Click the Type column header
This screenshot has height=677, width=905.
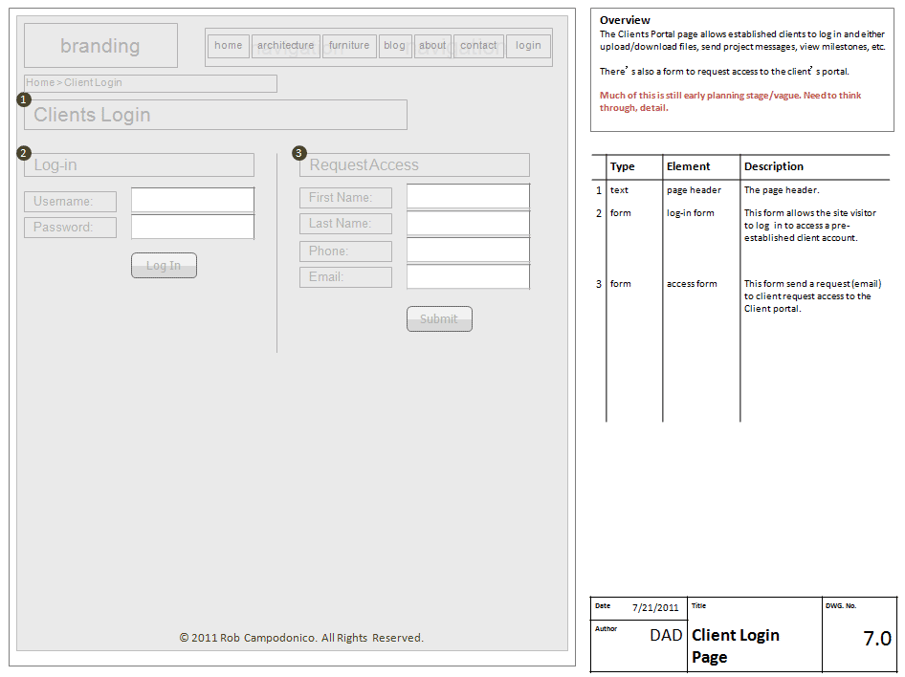tap(622, 166)
